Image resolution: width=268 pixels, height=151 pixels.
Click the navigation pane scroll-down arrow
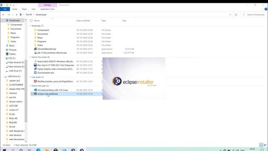tap(26, 141)
